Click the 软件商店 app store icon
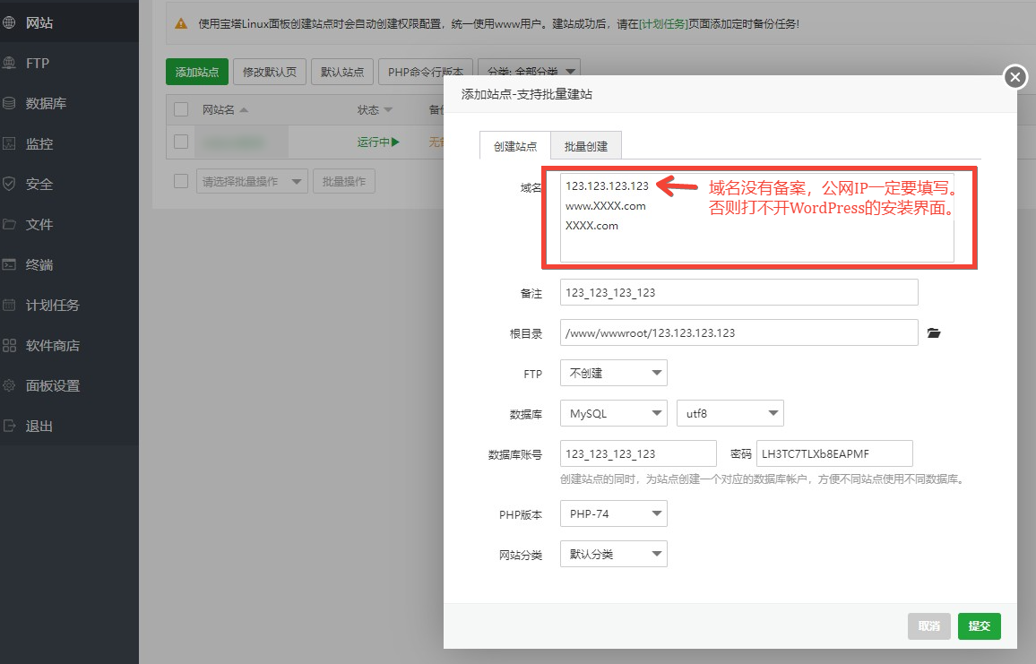This screenshot has height=664, width=1036. (x=10, y=346)
